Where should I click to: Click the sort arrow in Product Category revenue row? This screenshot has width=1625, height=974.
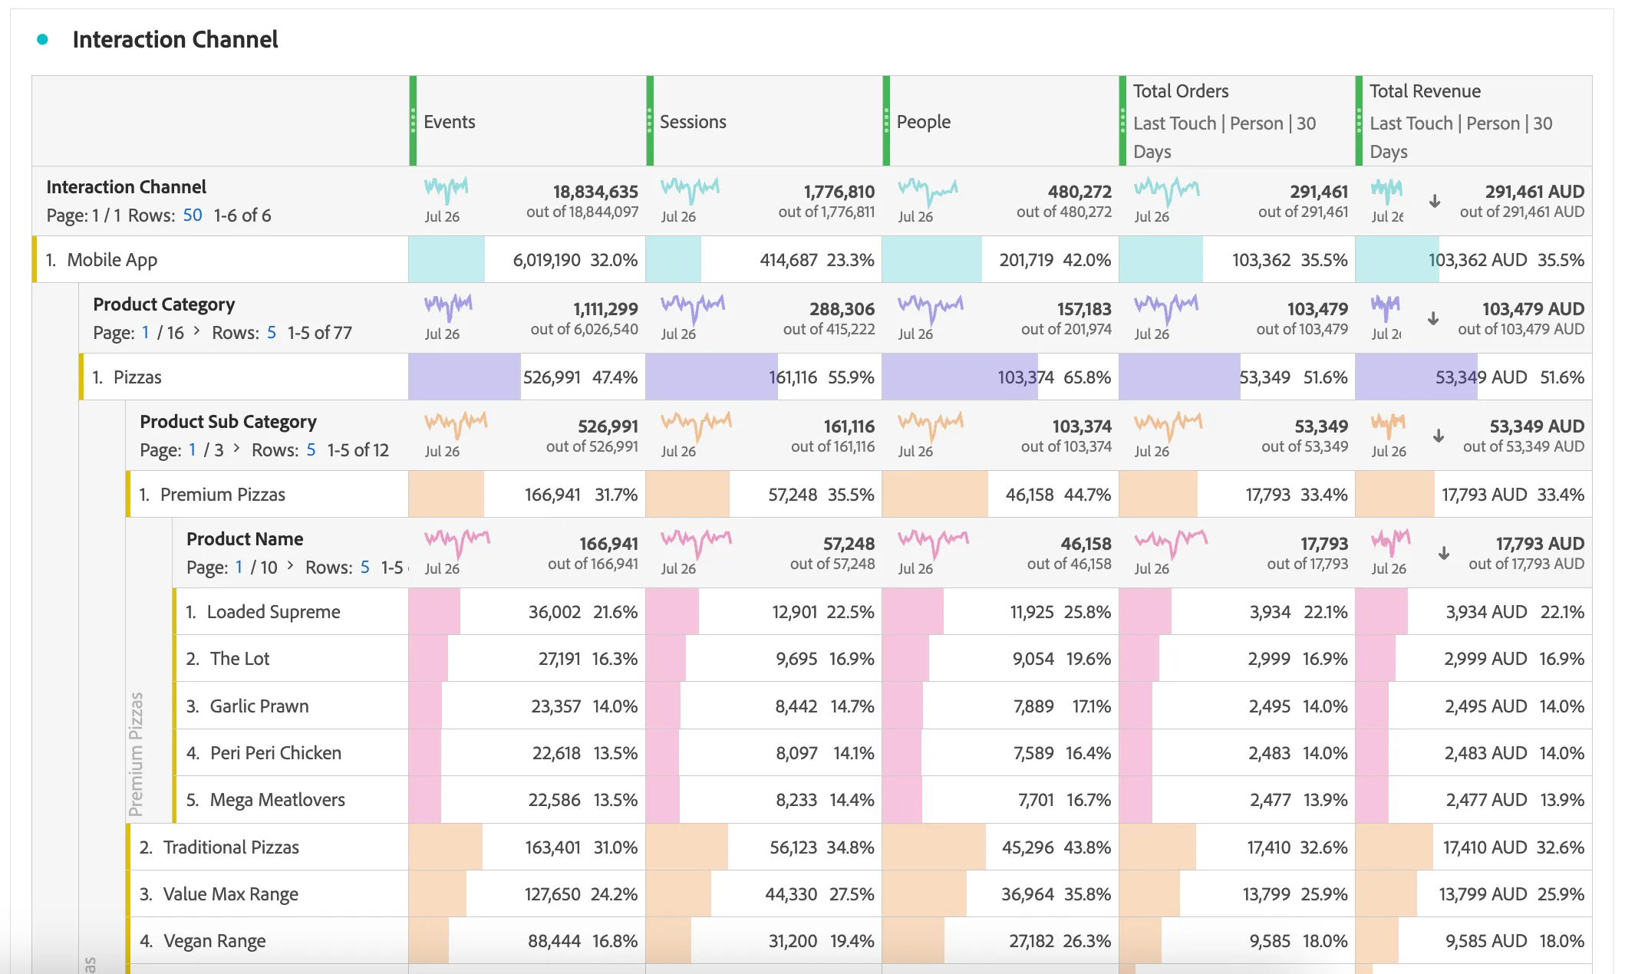(1433, 318)
